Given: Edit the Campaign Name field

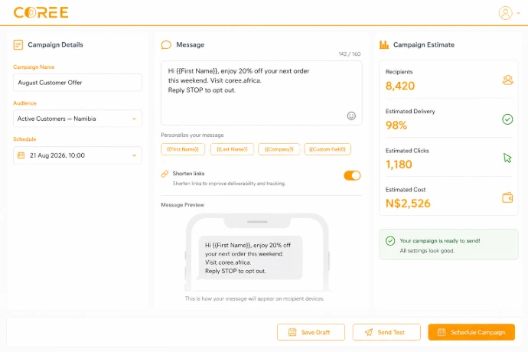Looking at the screenshot, I should pyautogui.click(x=77, y=83).
